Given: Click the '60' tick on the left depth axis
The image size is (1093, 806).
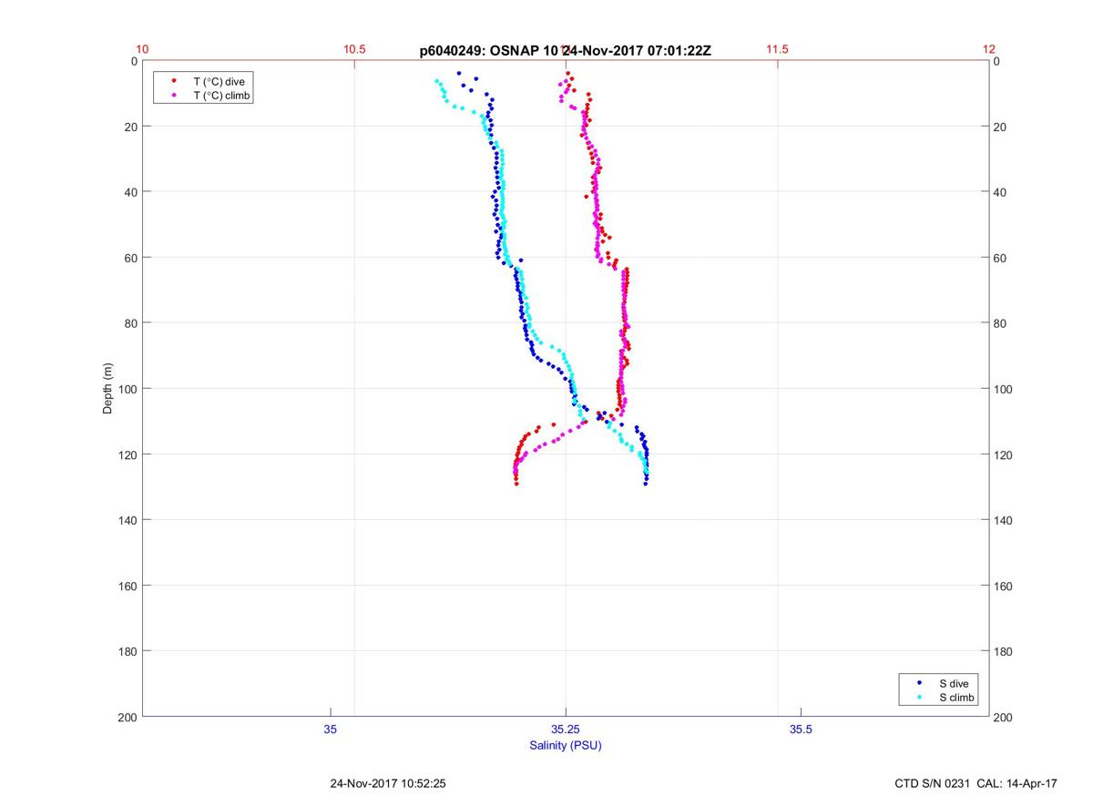Looking at the screenshot, I should coord(131,258).
